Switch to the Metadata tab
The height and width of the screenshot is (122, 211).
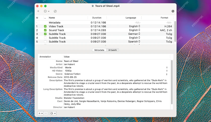coord(99,50)
